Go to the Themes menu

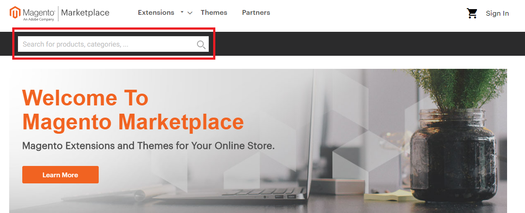214,13
